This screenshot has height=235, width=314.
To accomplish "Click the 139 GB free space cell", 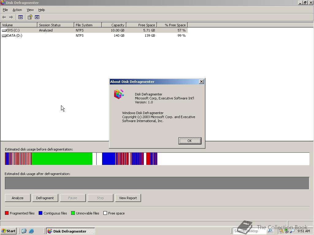I will coord(150,35).
